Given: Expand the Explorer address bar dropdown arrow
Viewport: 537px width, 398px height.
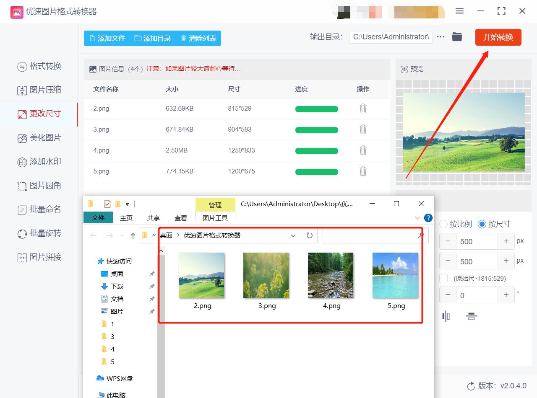Looking at the screenshot, I should pos(293,235).
